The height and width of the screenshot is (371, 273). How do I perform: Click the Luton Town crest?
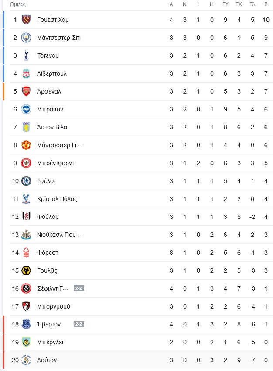26,360
